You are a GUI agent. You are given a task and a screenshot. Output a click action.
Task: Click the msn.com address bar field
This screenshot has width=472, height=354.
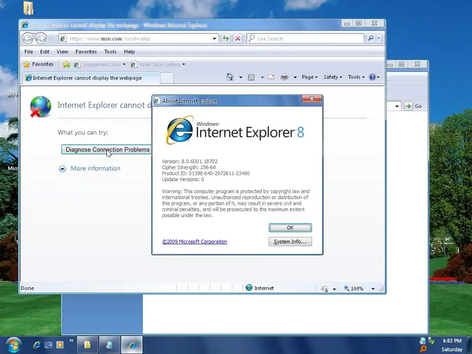click(x=139, y=39)
